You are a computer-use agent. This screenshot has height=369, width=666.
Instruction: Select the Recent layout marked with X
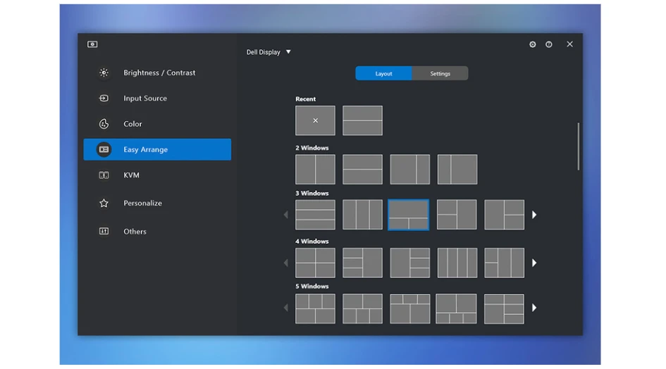click(x=315, y=120)
